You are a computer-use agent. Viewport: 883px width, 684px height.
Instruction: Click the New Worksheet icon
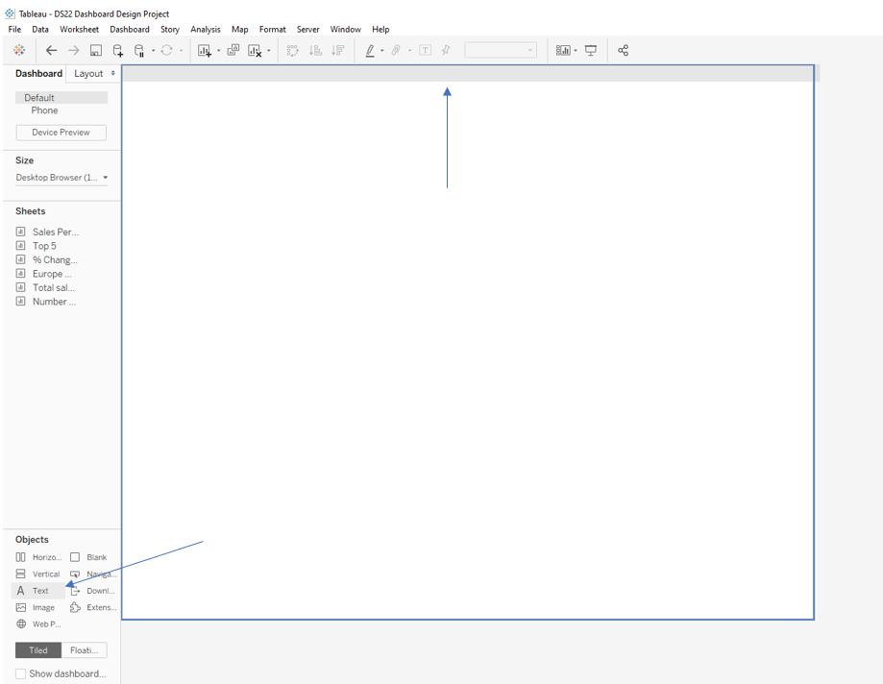(x=205, y=50)
